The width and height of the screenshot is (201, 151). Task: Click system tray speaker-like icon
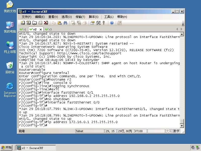point(193,148)
